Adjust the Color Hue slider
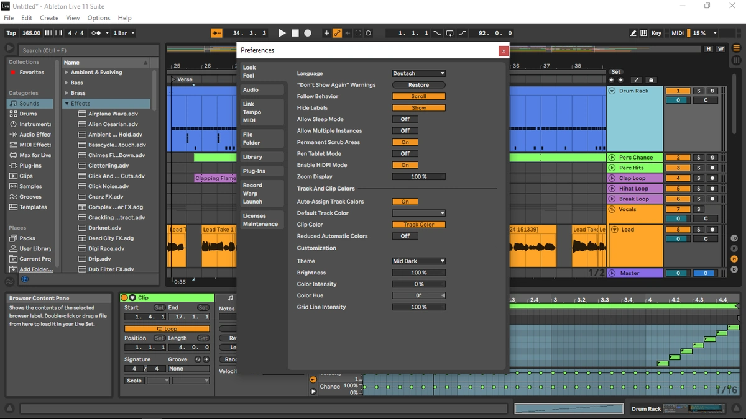 (x=419, y=295)
